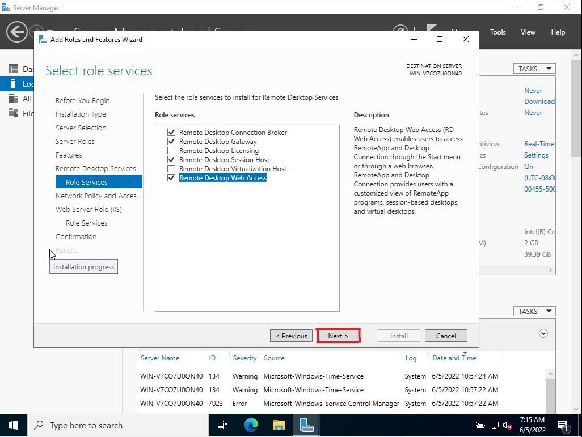Go to Confirmation step
The image size is (582, 437).
75,237
